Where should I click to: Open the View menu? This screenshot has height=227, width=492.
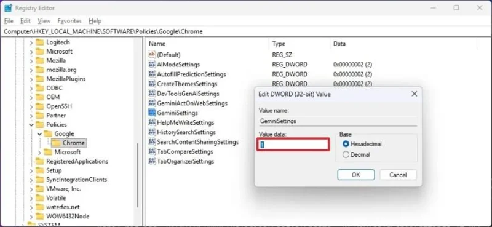tap(44, 21)
